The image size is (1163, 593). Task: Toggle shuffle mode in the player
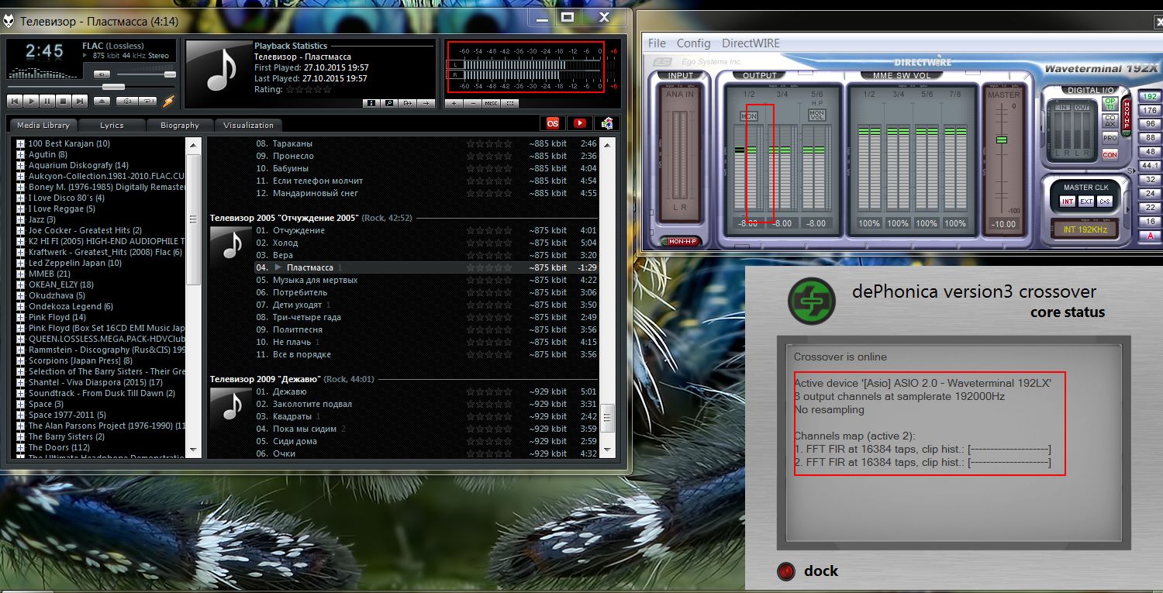tap(126, 101)
